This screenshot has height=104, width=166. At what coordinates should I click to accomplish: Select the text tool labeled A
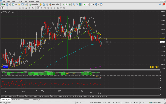(26, 8)
